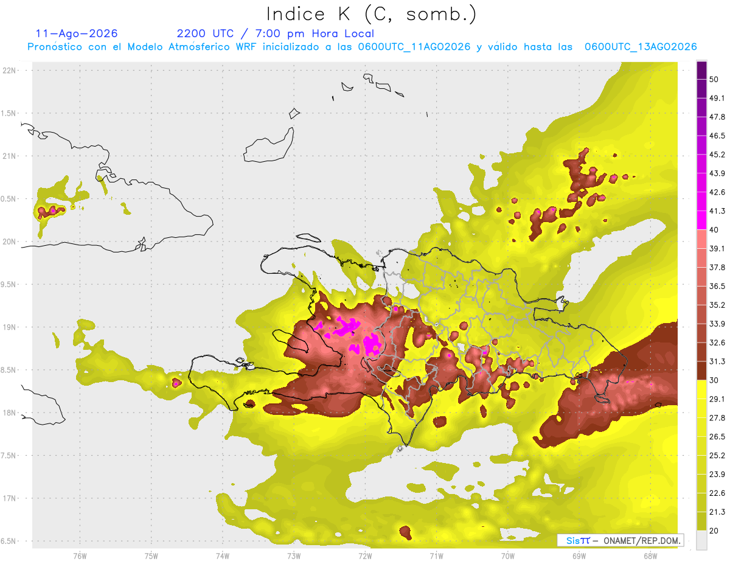Click the longitude axis label "71W"
The height and width of the screenshot is (564, 730).
pos(436,556)
